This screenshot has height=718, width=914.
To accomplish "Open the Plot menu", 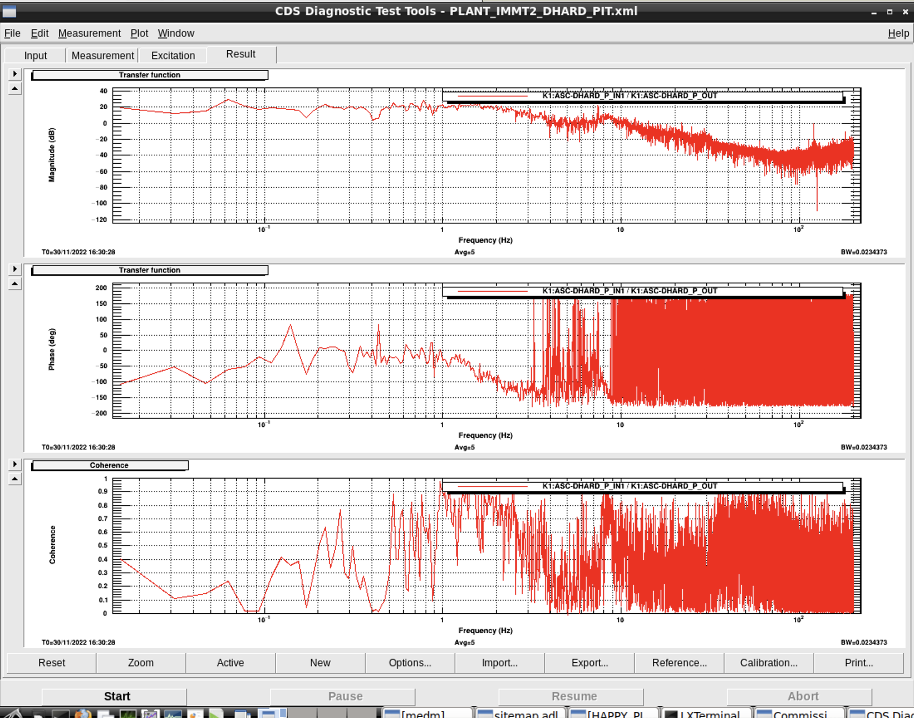I will 139,33.
